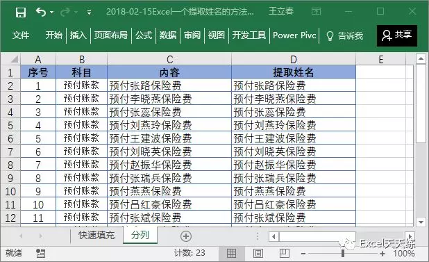
Task: Select column A header
Action: coord(38,59)
